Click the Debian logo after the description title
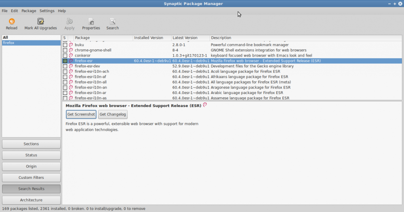Screen dimensions: 404x212 [205, 105]
